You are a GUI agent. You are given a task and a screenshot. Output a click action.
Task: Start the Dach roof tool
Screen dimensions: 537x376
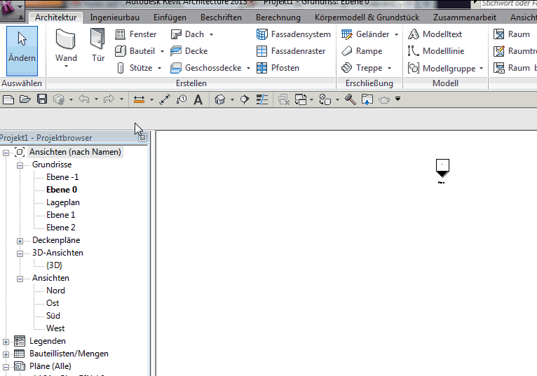[188, 34]
